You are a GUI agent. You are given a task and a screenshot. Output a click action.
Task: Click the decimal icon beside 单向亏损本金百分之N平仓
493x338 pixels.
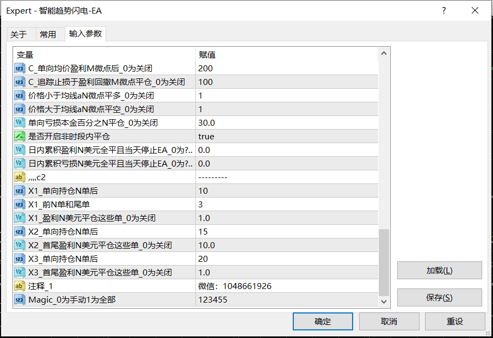(x=20, y=122)
